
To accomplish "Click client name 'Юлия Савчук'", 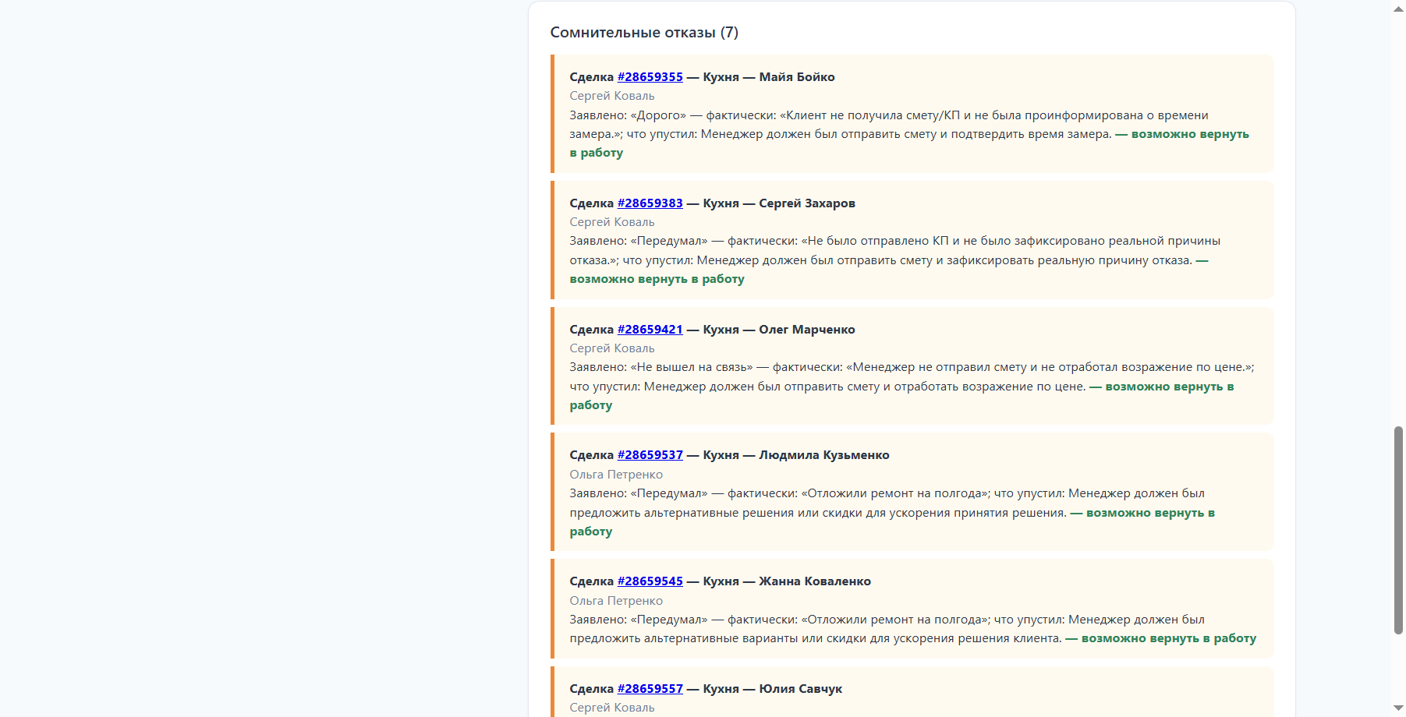I will (x=801, y=689).
